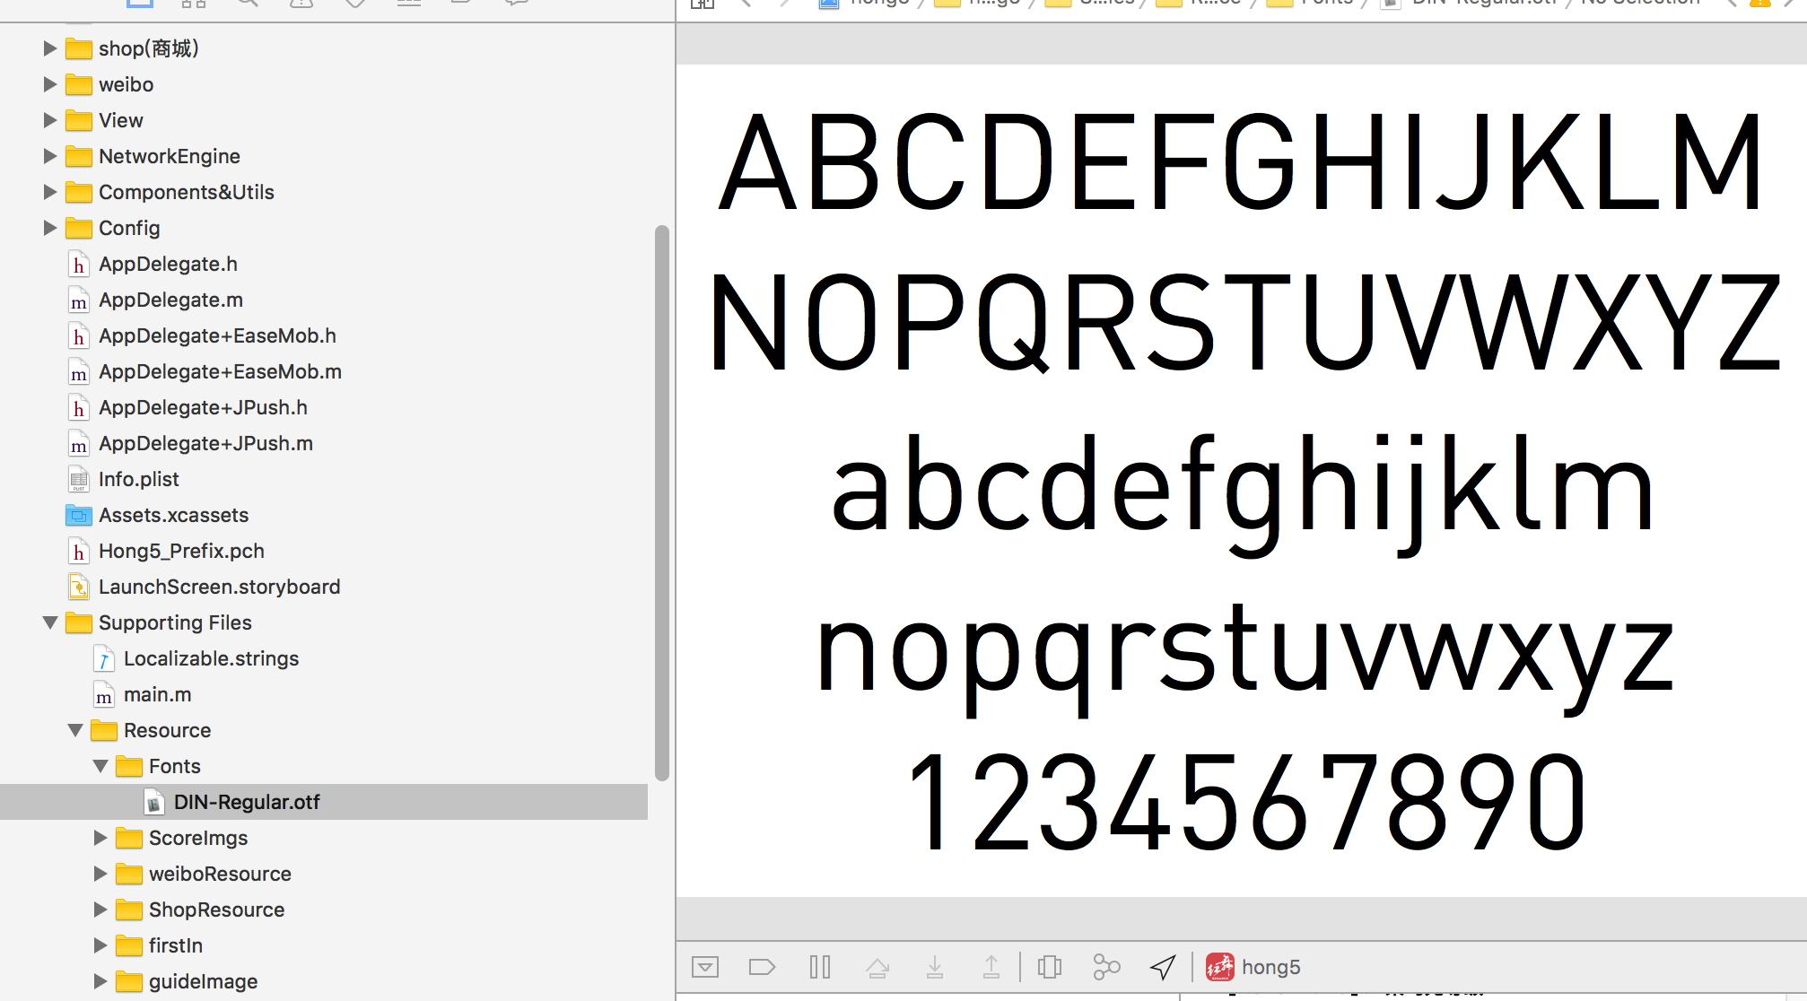Open Debug Memory Graph icon
1807x1001 pixels.
tap(1106, 967)
